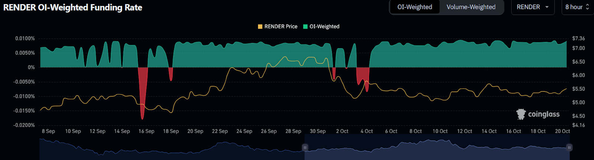Click the 20 Oct date label
This screenshot has width=594, height=160.
pyautogui.click(x=562, y=131)
